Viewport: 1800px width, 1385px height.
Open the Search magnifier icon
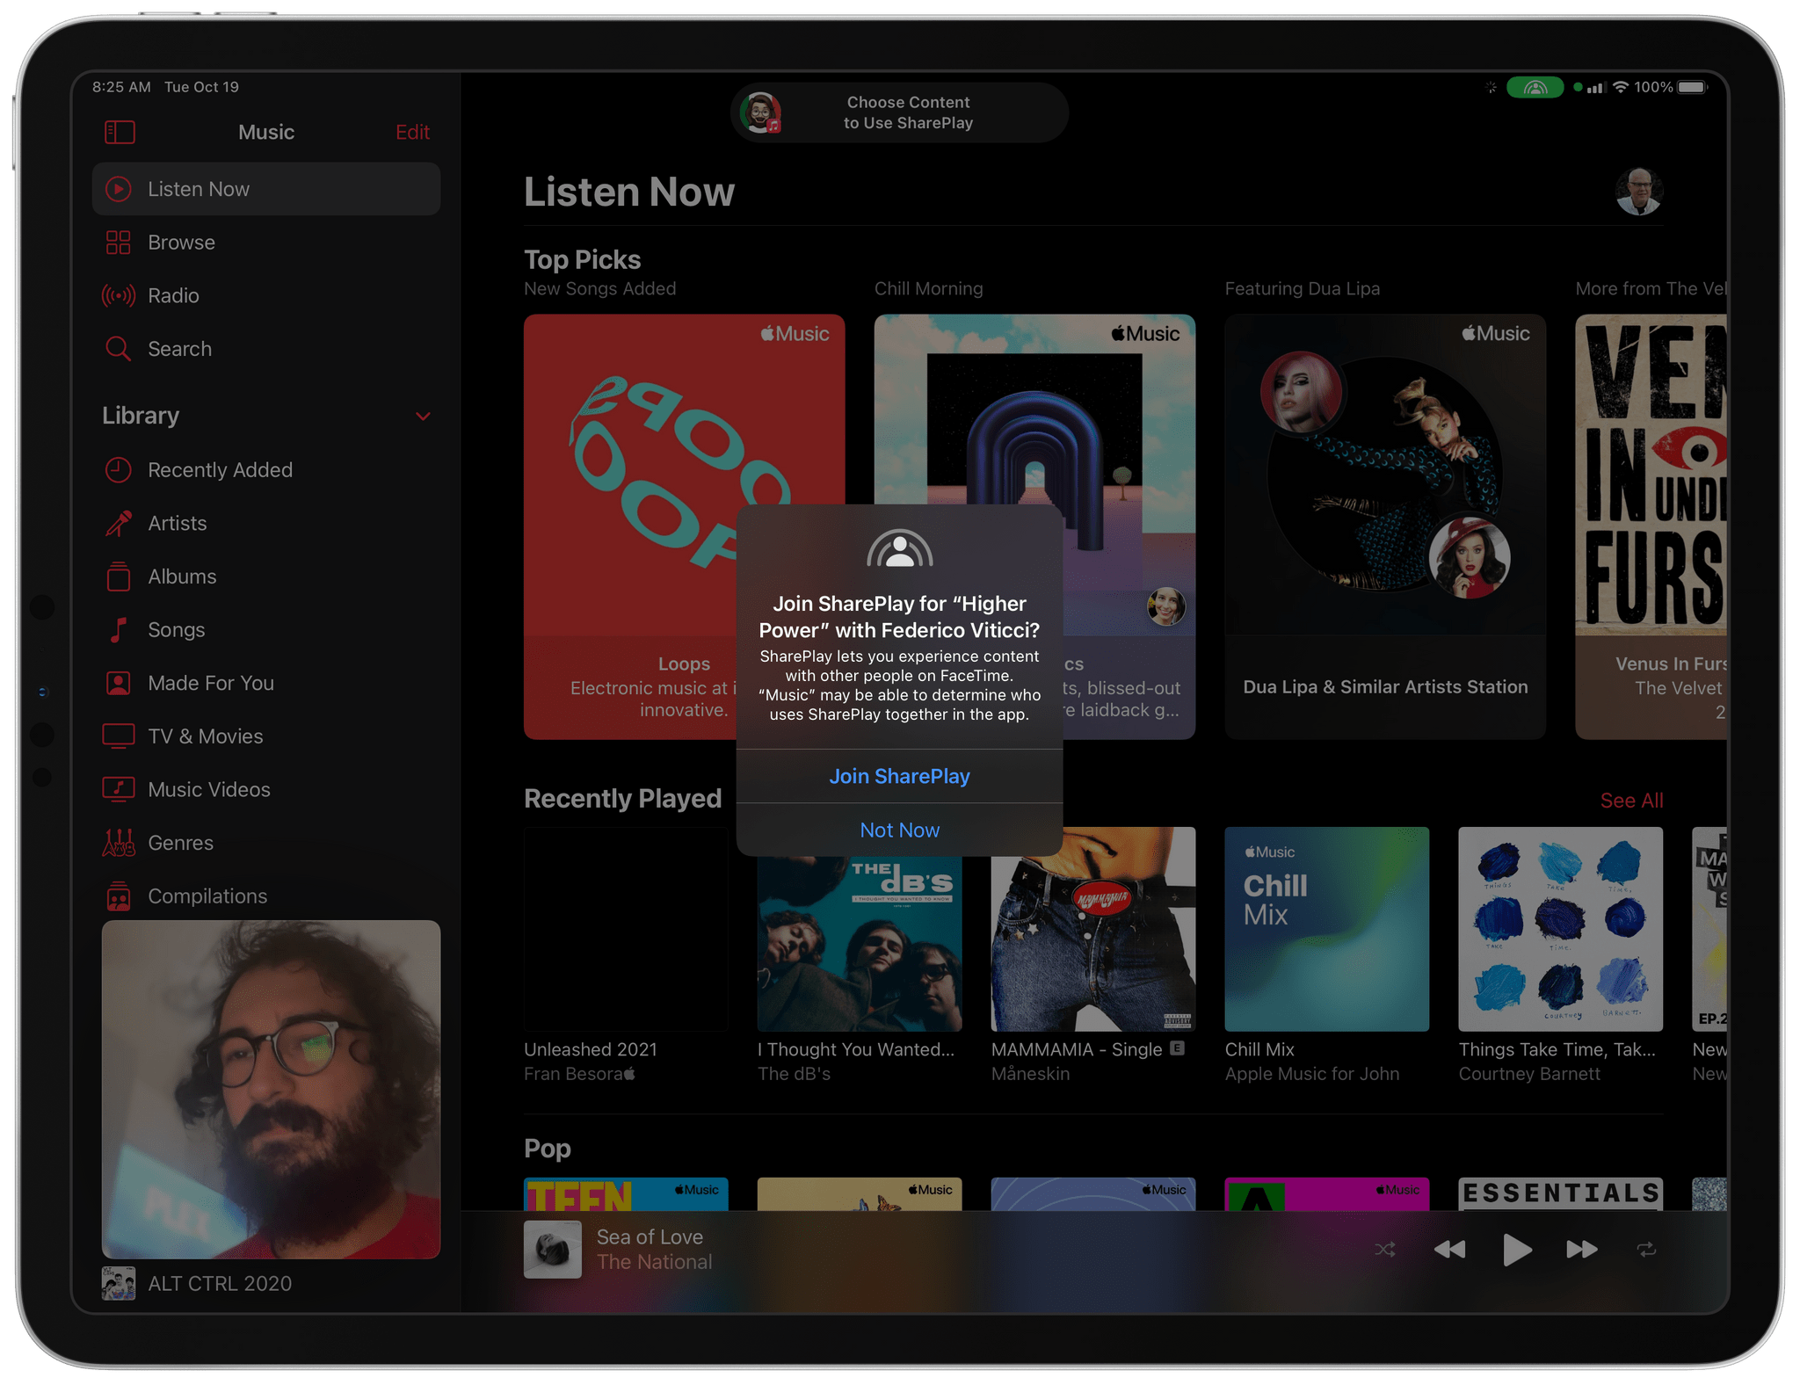click(x=119, y=349)
